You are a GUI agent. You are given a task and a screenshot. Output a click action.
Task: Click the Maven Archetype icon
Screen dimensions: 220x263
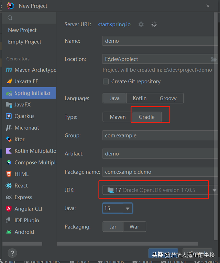tap(9, 70)
